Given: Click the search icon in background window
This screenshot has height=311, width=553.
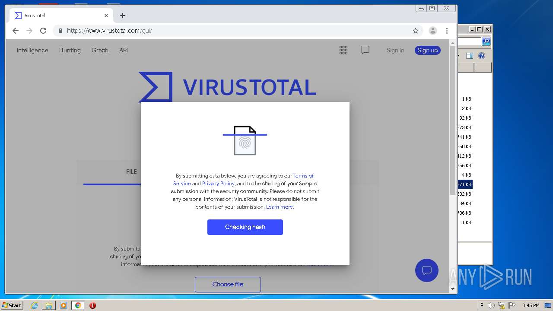Looking at the screenshot, I should pos(486,41).
